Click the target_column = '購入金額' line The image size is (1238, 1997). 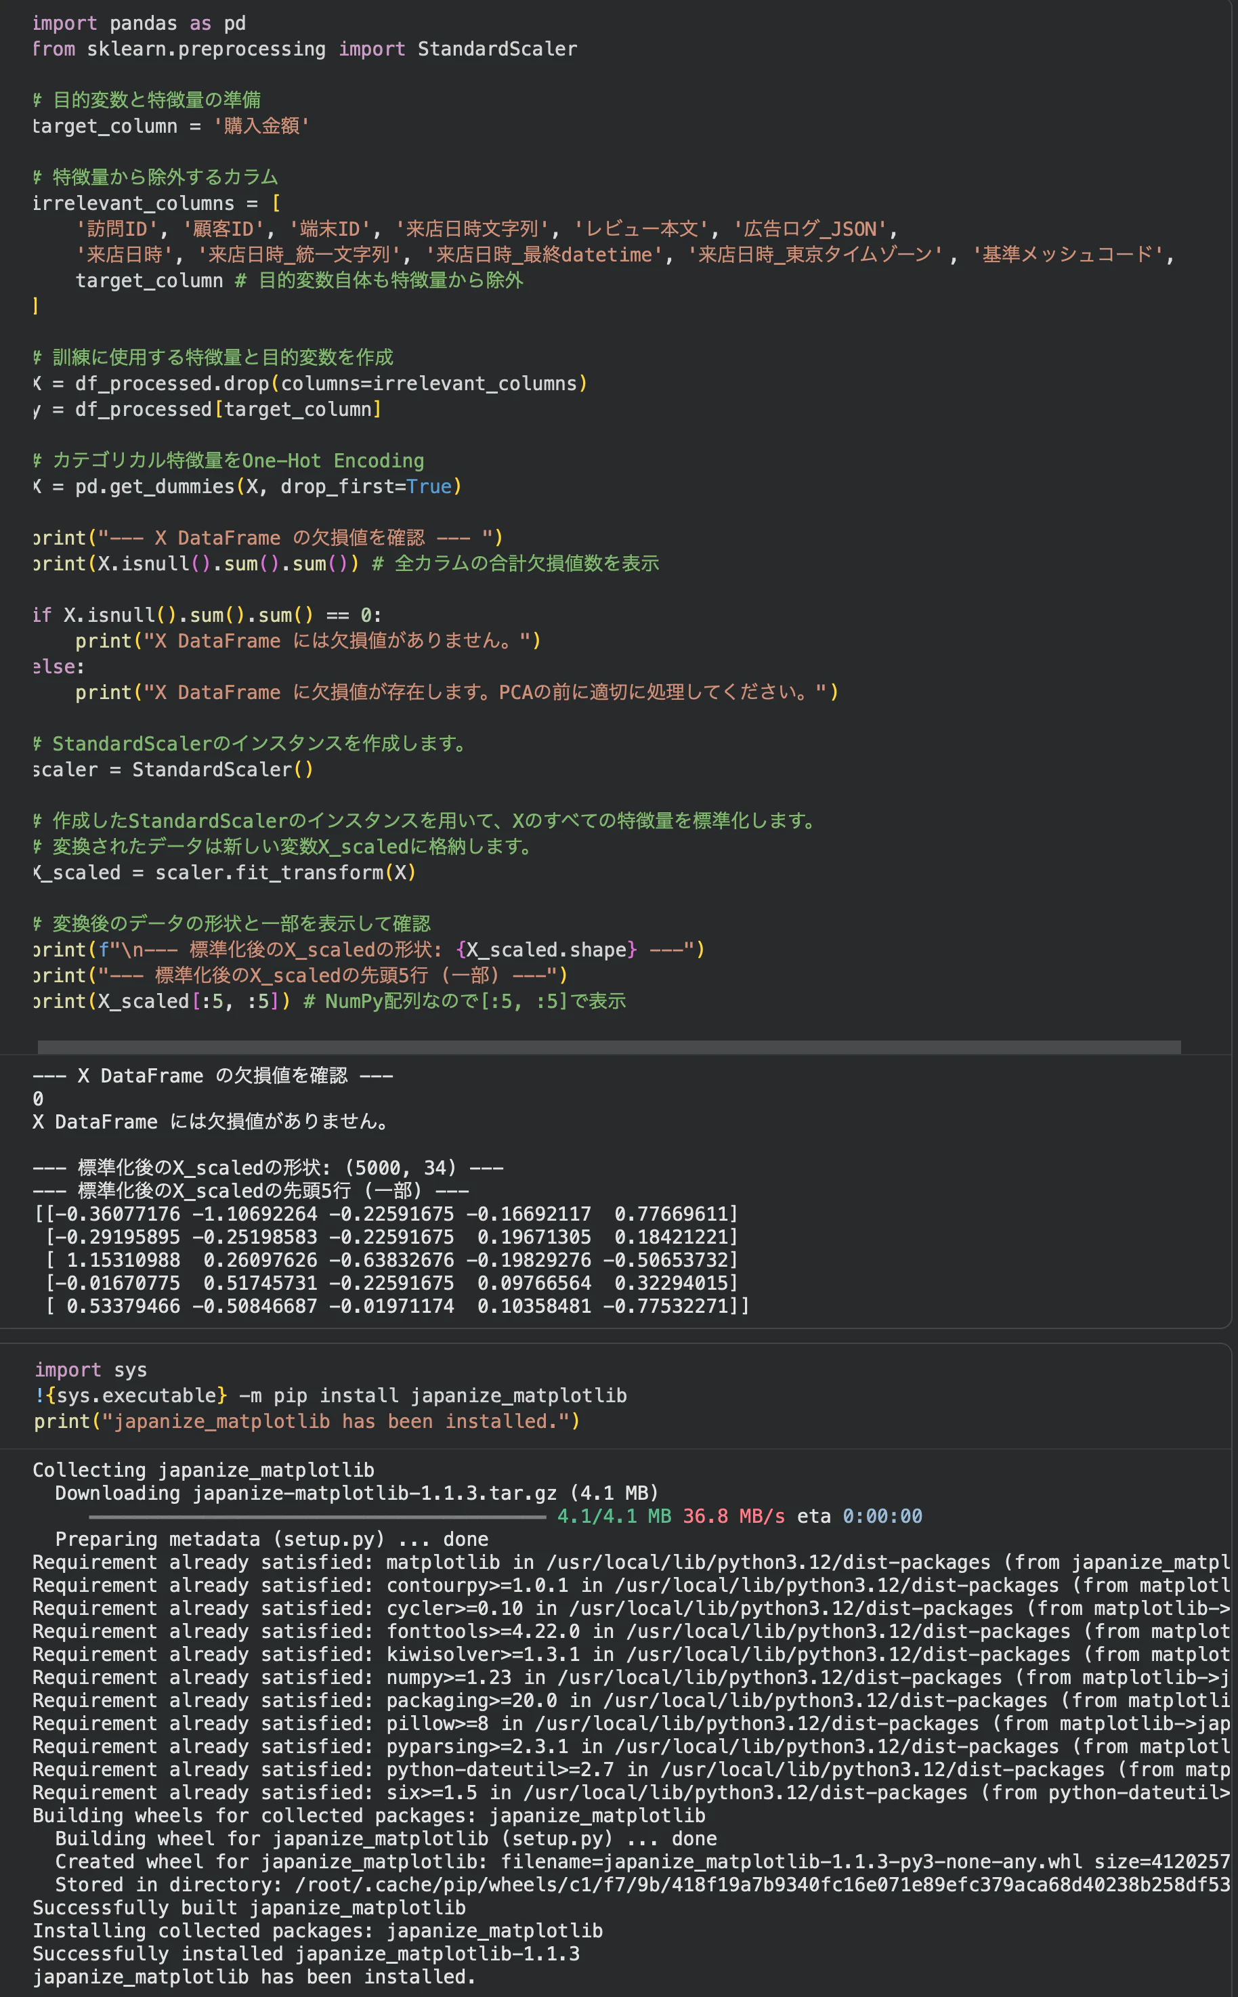pyautogui.click(x=171, y=126)
